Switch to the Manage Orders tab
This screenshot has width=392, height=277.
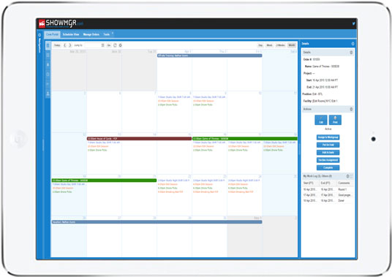pyautogui.click(x=91, y=34)
